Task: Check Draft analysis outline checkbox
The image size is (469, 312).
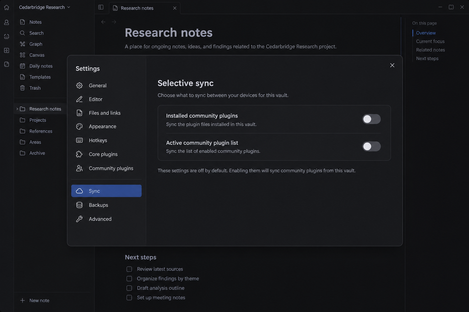Action: 129,288
